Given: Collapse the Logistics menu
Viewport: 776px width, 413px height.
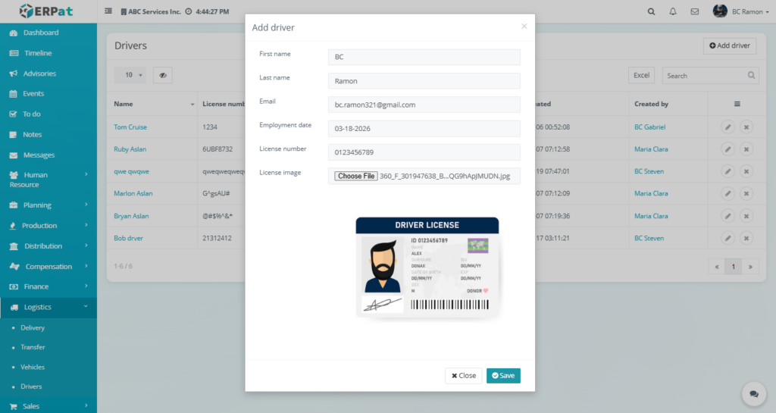Looking at the screenshot, I should (x=48, y=307).
